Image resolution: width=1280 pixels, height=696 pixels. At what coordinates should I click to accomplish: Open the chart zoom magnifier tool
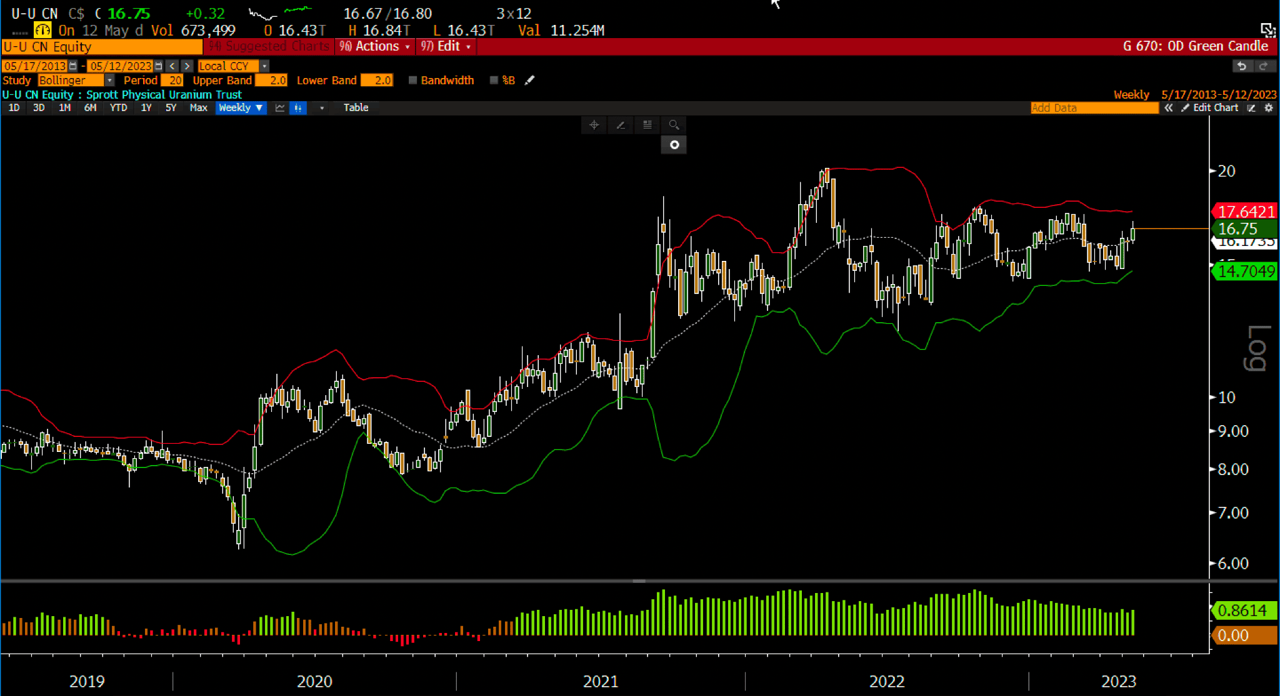(674, 125)
